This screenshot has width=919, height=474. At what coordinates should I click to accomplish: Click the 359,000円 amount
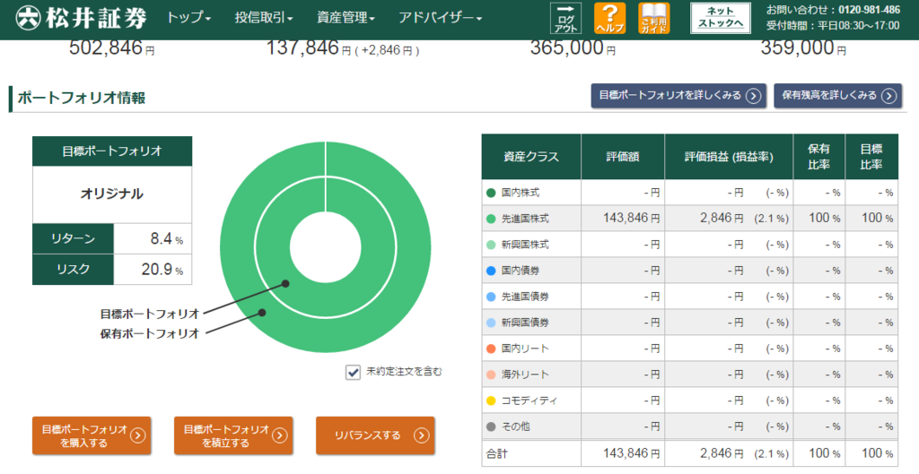coord(803,48)
